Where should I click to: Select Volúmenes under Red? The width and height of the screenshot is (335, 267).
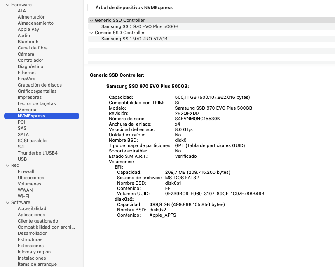30,184
